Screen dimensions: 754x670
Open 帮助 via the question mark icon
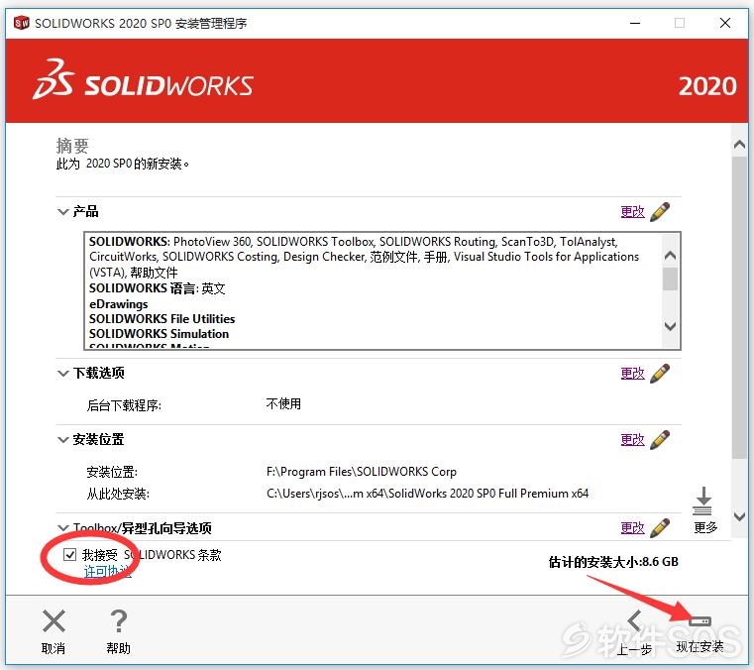pos(118,621)
